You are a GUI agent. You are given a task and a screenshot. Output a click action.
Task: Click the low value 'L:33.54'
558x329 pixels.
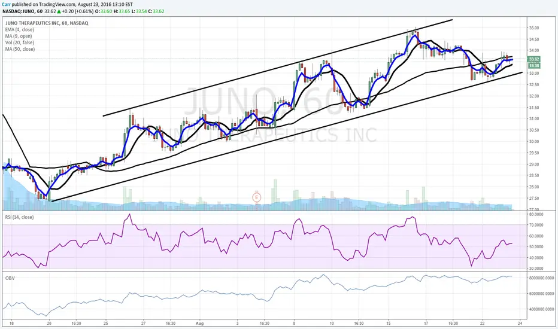click(x=139, y=11)
